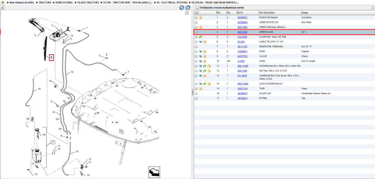Sort by the Usage column header
Screen dimensions: 375x179
tap(304, 13)
